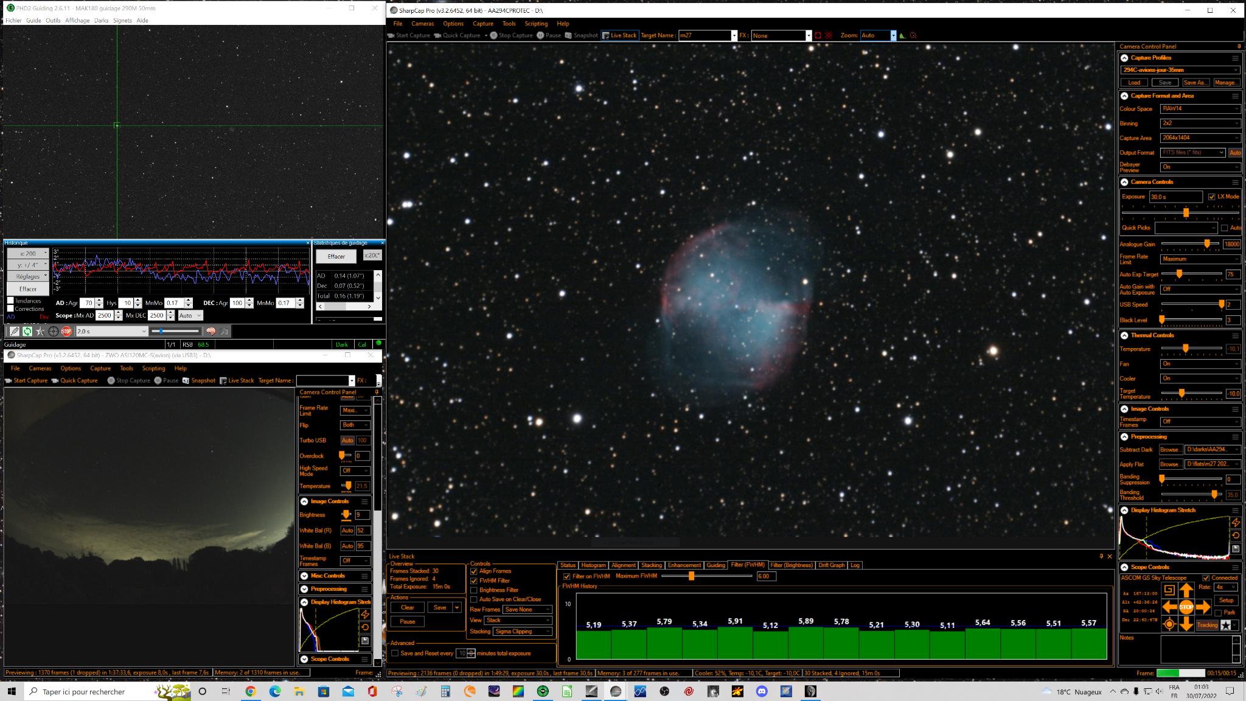Open the Scripting menu in main SharpCap
Viewport: 1246px width, 701px height.
pos(536,24)
